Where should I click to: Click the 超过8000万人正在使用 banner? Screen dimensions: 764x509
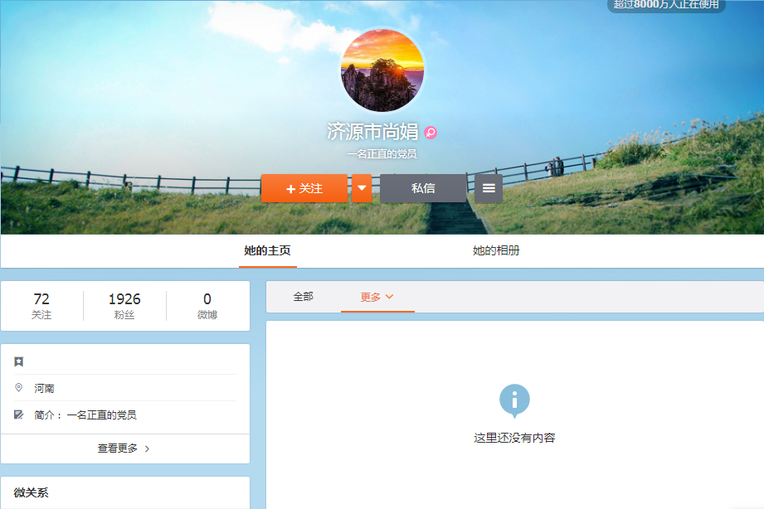tap(666, 5)
